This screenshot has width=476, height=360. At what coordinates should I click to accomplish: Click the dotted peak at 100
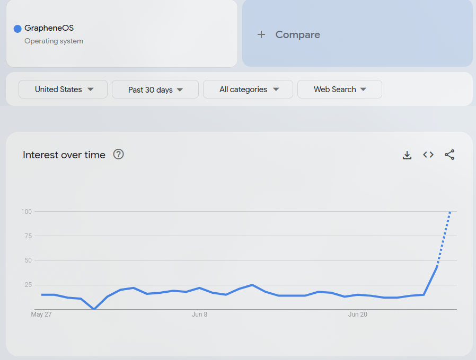click(x=450, y=212)
